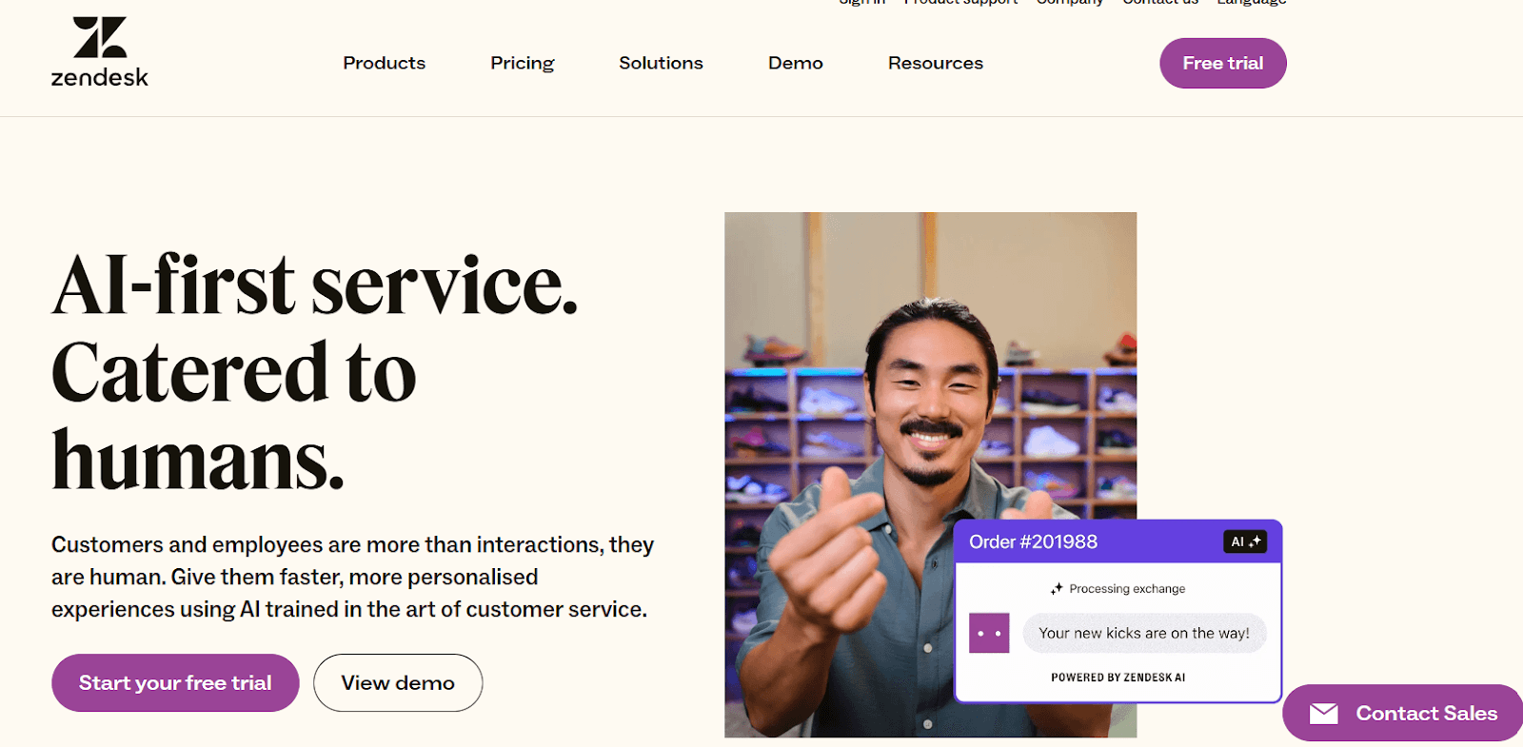The image size is (1523, 747).
Task: Click the "Your new kicks are on the way!" message
Action: point(1144,633)
